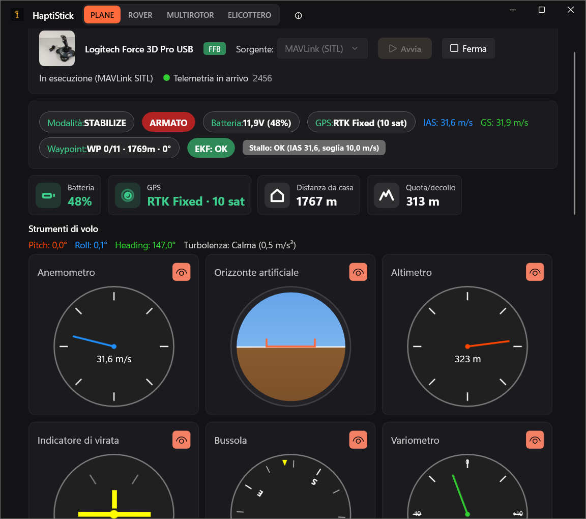Close the HaptiStick window
586x519 pixels.
tap(570, 10)
